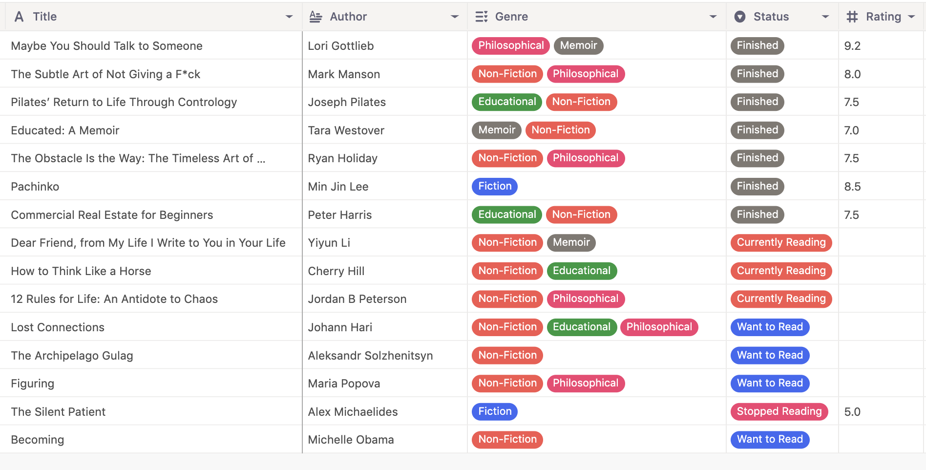The height and width of the screenshot is (470, 926).
Task: Select the 'Figuring' title cell
Action: click(x=151, y=384)
